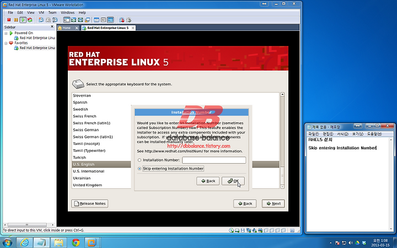Viewport: 397px width, 248px height.
Task: Open the View menu in VMware
Action: 31,12
